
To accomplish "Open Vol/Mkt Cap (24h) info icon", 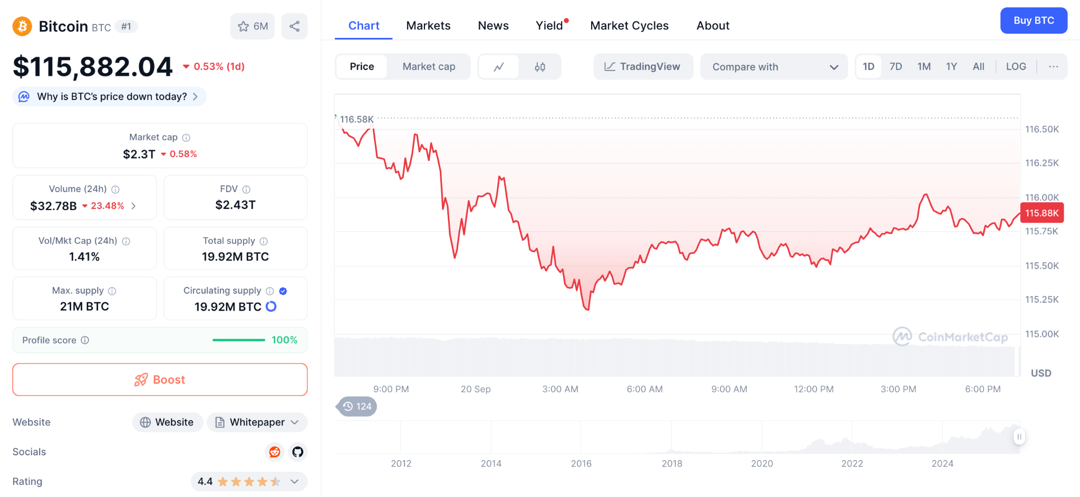I will click(126, 241).
